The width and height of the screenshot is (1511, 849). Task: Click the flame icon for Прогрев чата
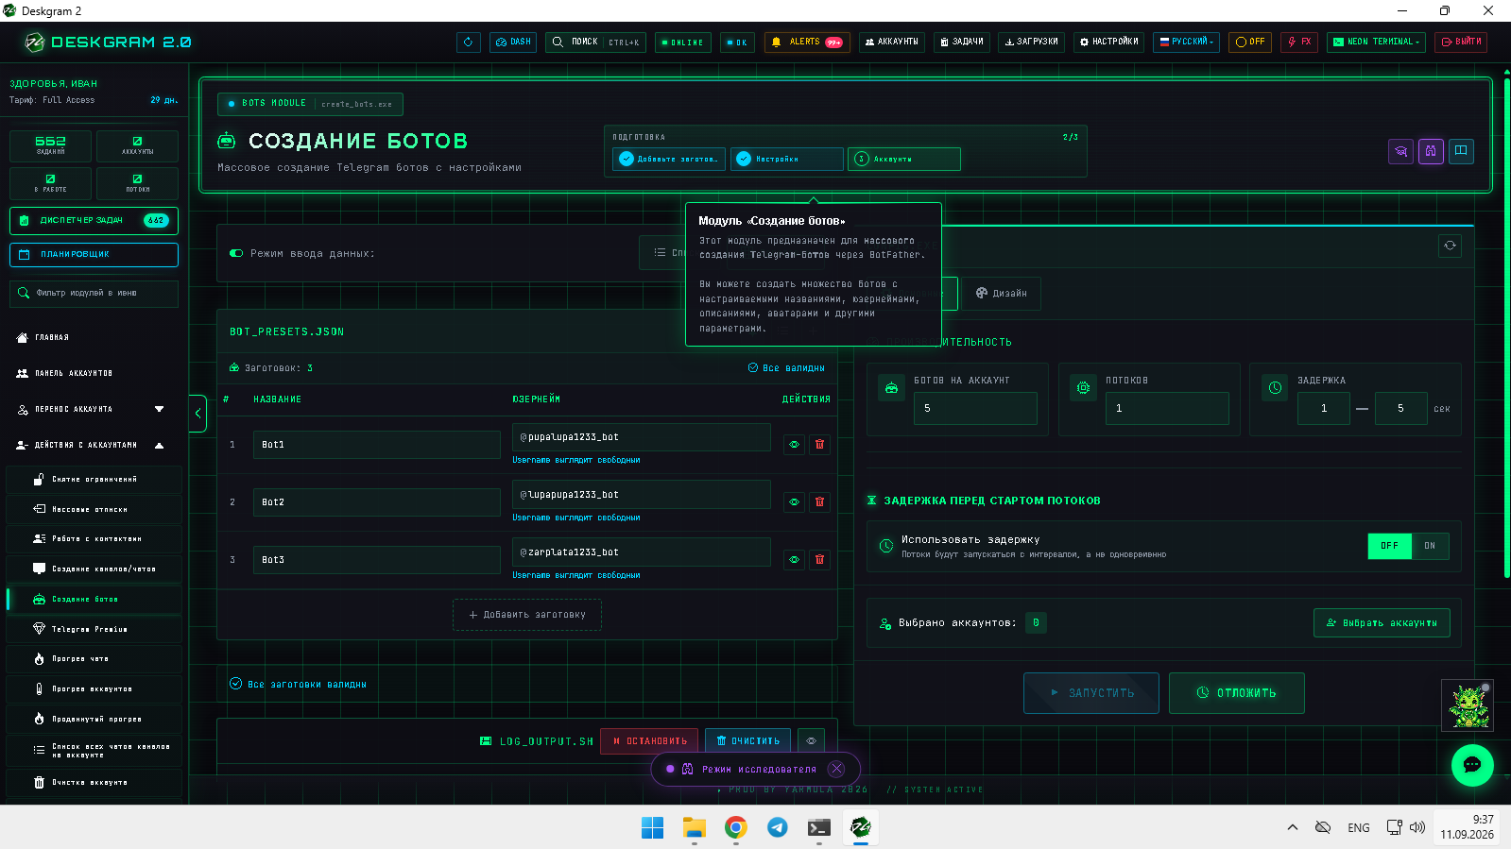point(39,658)
